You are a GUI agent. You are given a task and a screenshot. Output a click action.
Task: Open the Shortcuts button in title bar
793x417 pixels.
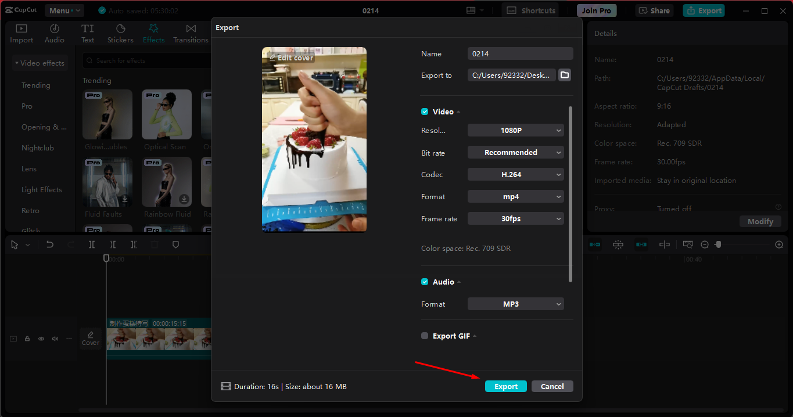point(530,10)
